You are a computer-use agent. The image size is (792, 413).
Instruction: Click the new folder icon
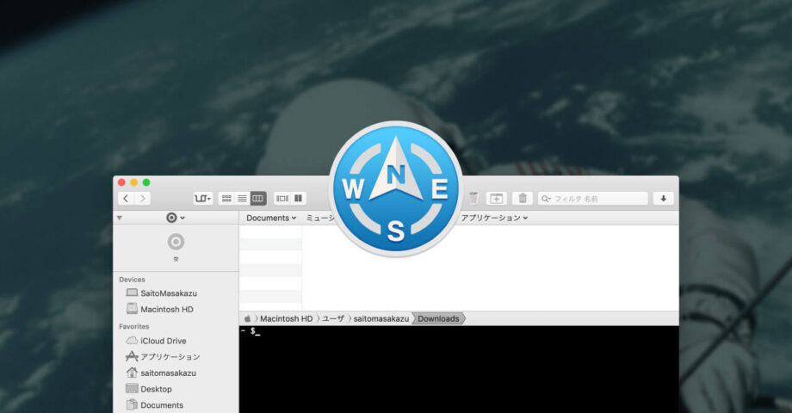point(497,199)
